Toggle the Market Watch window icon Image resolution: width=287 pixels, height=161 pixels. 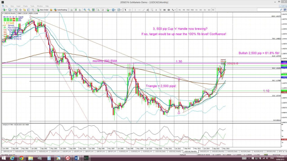pos(16,10)
